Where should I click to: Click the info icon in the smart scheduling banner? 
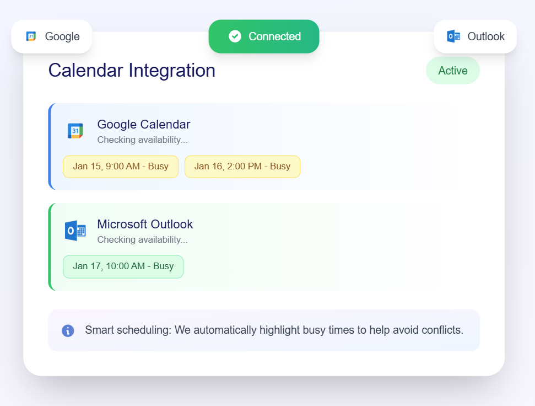(68, 330)
